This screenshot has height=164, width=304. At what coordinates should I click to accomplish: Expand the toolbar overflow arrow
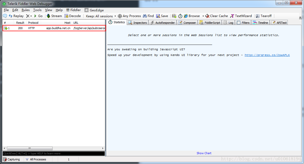click(x=300, y=18)
